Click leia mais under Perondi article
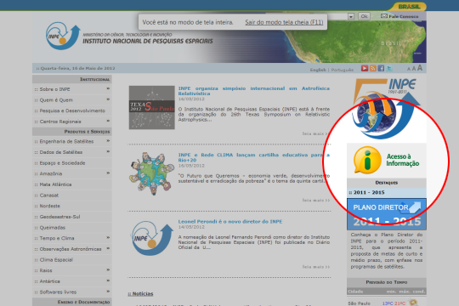This screenshot has height=306, width=459. pos(316,267)
